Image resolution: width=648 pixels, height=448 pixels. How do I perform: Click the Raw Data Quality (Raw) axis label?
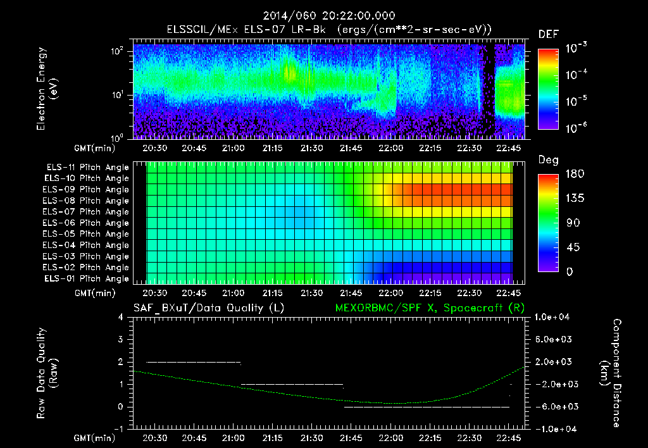(47, 373)
